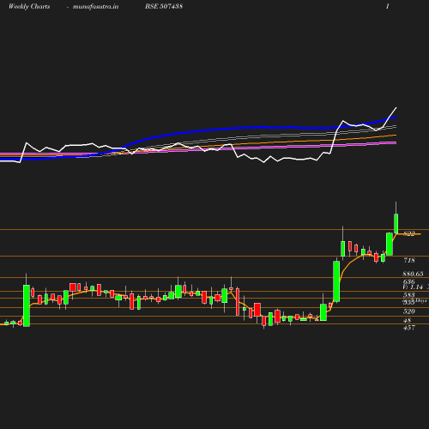
Task: Click the "Weekly Charts" title text
Action: [x=29, y=7]
